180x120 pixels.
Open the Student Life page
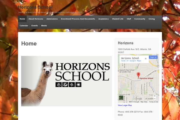[118, 19]
